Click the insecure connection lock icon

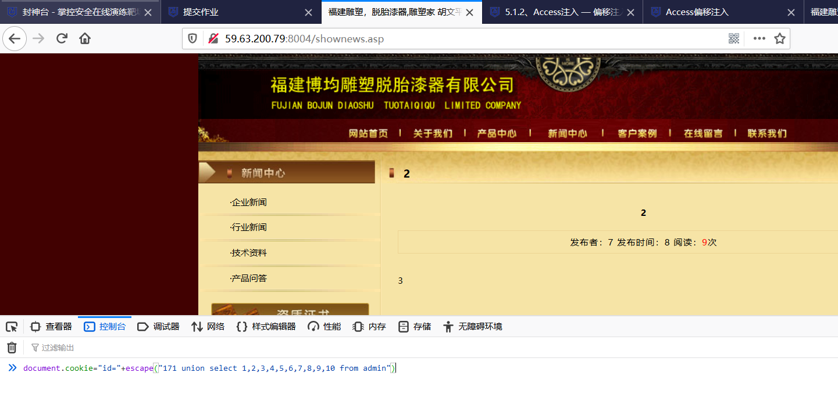(x=213, y=39)
